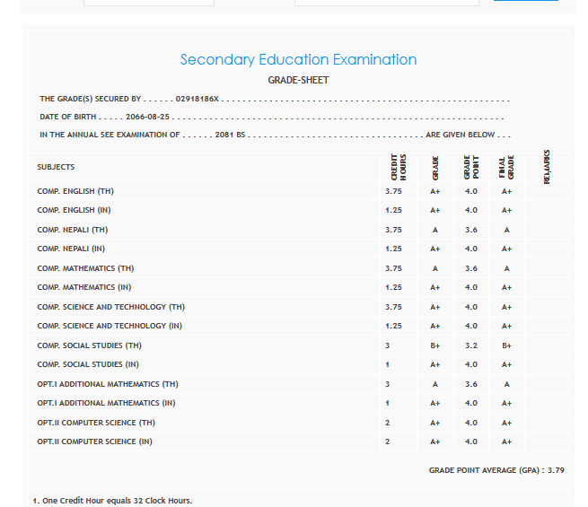This screenshot has width=588, height=507.
Task: Click the B+ grade for Social Studies (TH)
Action: tap(434, 345)
